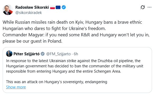Open the @FM_Szijjarto handle
Viewport: 156px width, 95px height.
coord(58,54)
